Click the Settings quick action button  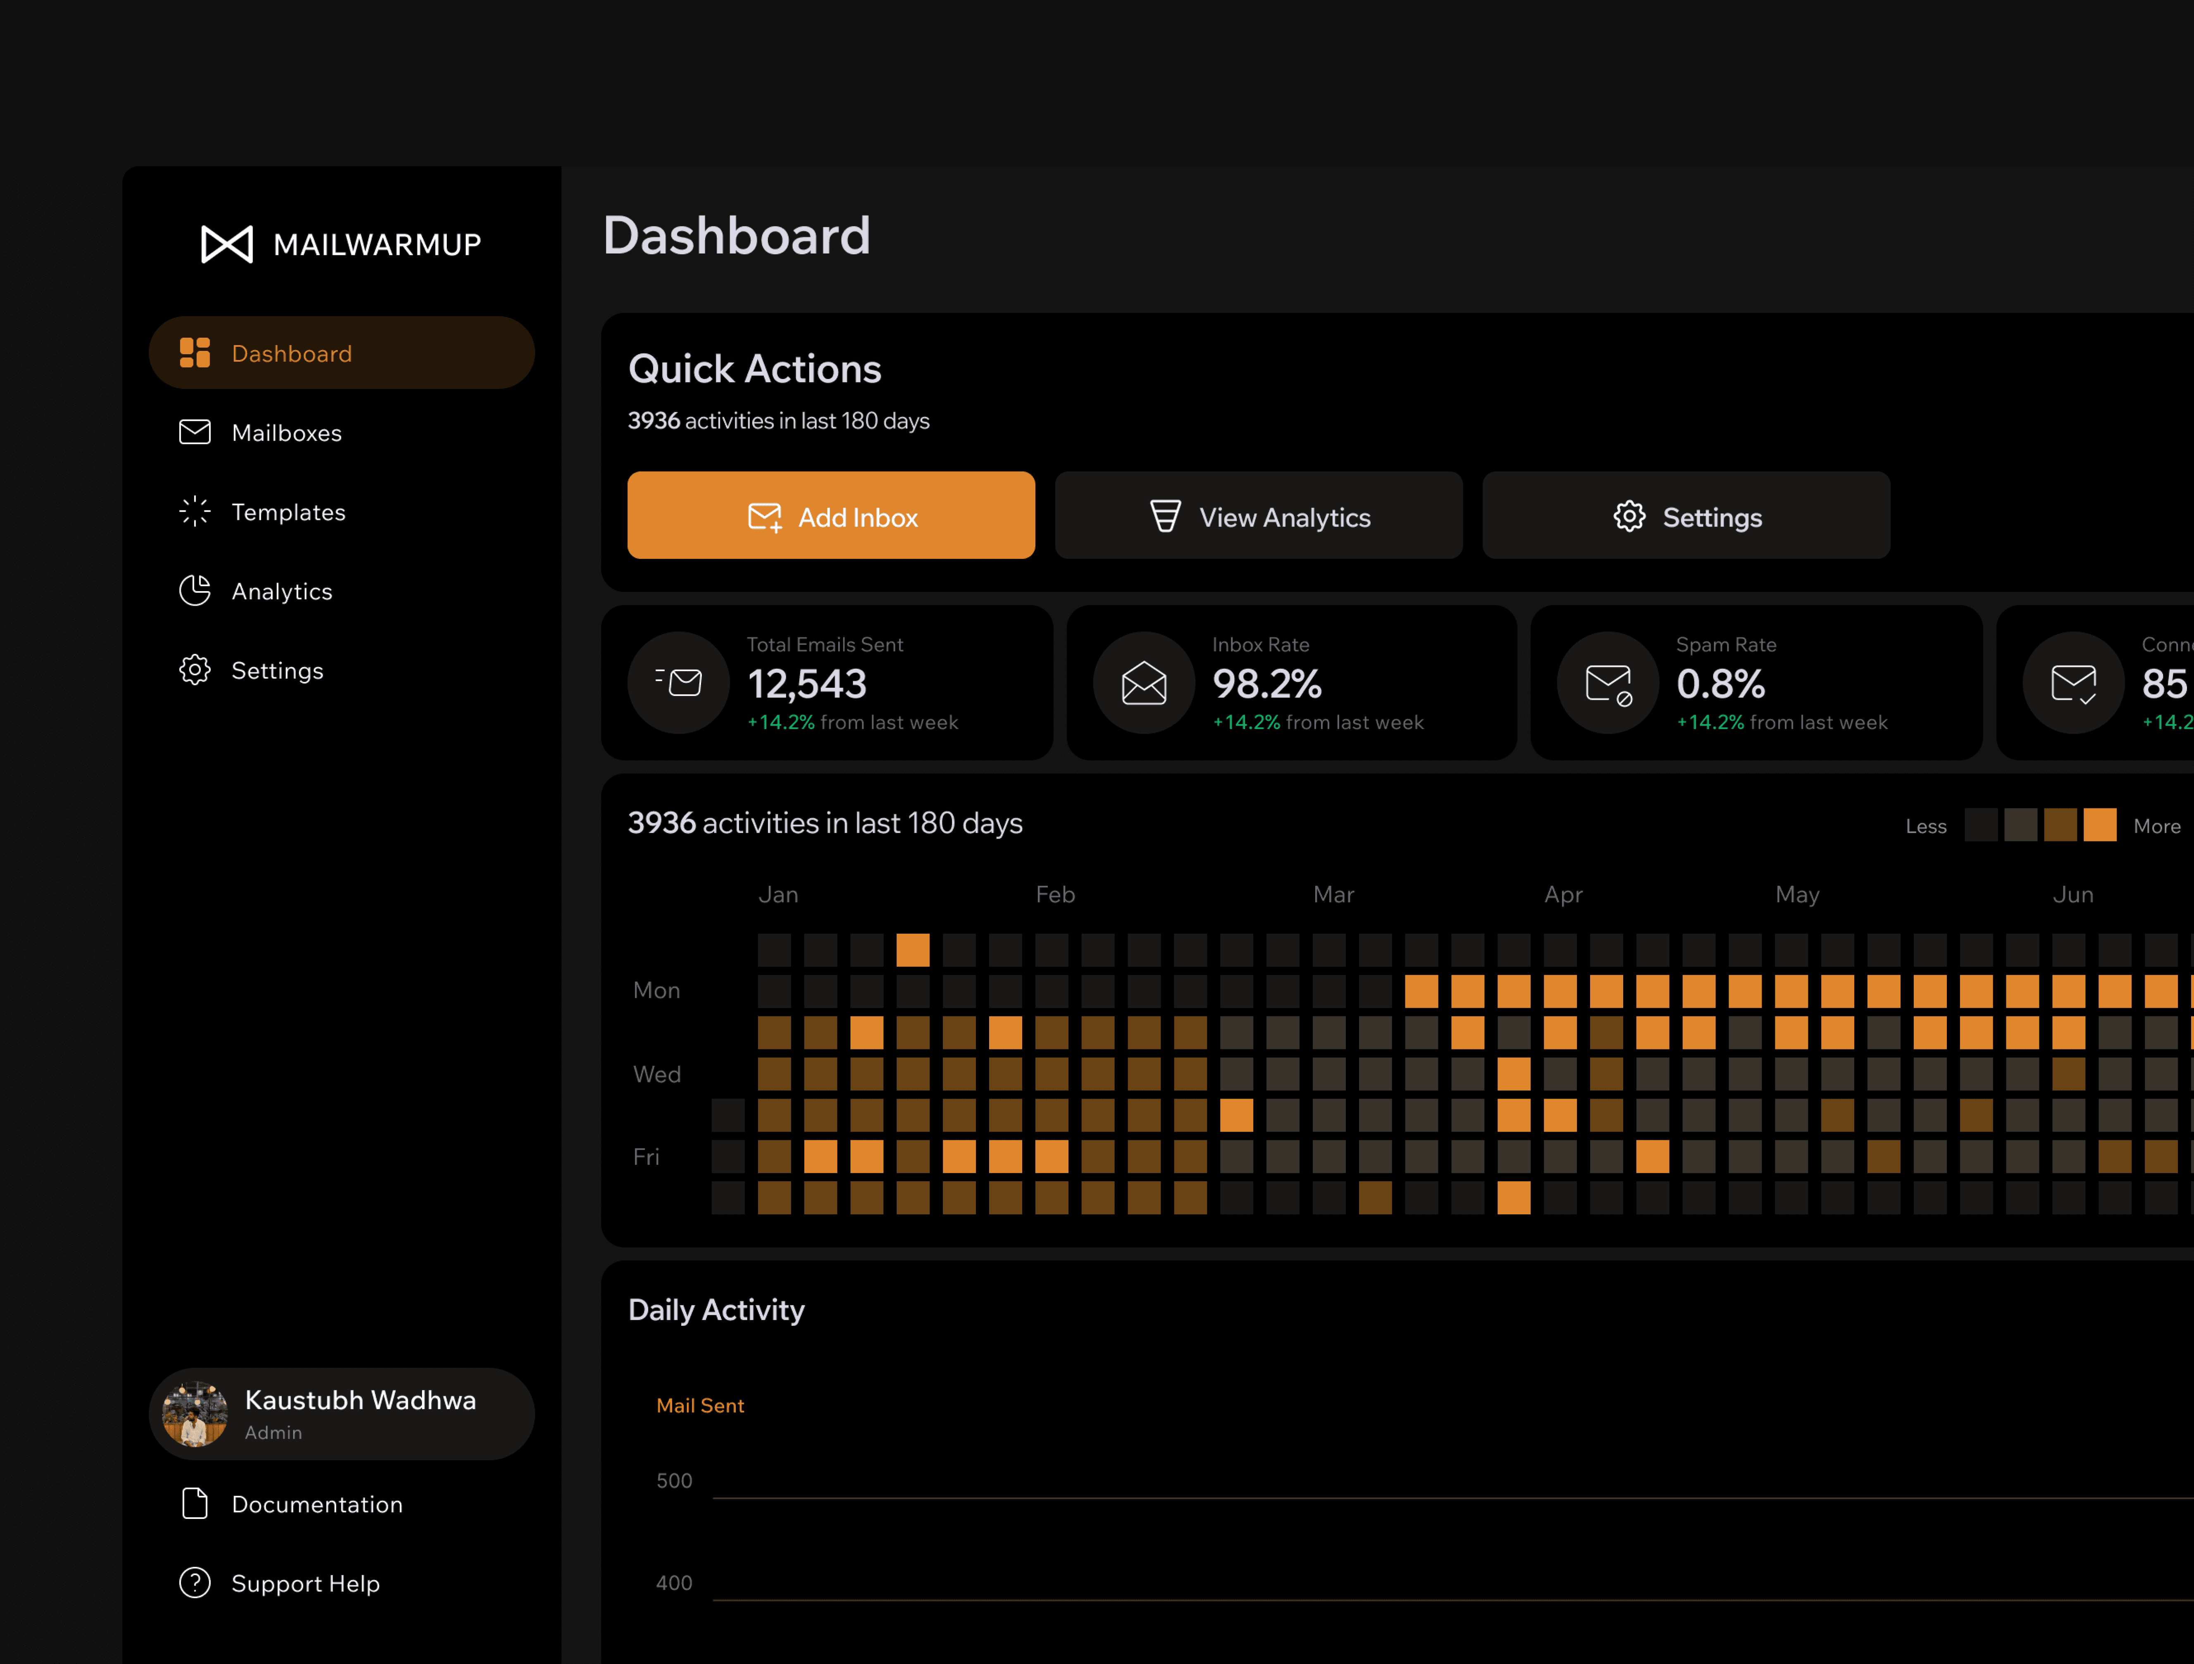1686,516
